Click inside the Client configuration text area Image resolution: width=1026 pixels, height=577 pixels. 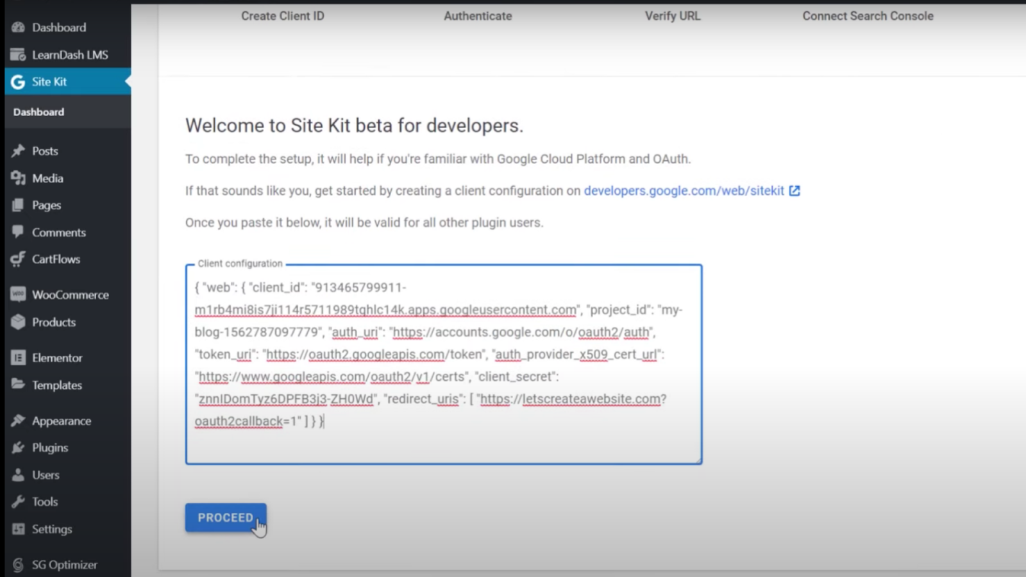tap(444, 364)
